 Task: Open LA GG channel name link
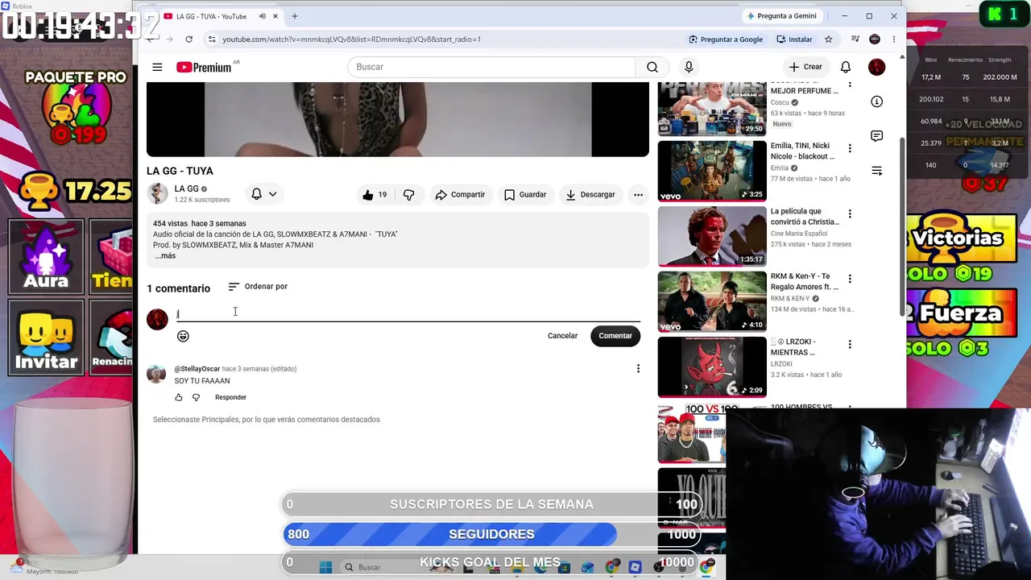186,188
